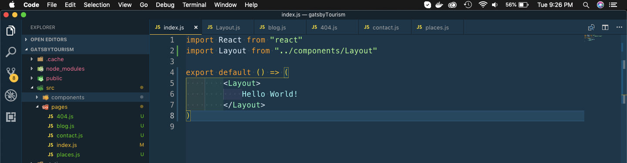Screen dimensions: 627x163
Task: Open the Debug menu
Action: [165, 5]
